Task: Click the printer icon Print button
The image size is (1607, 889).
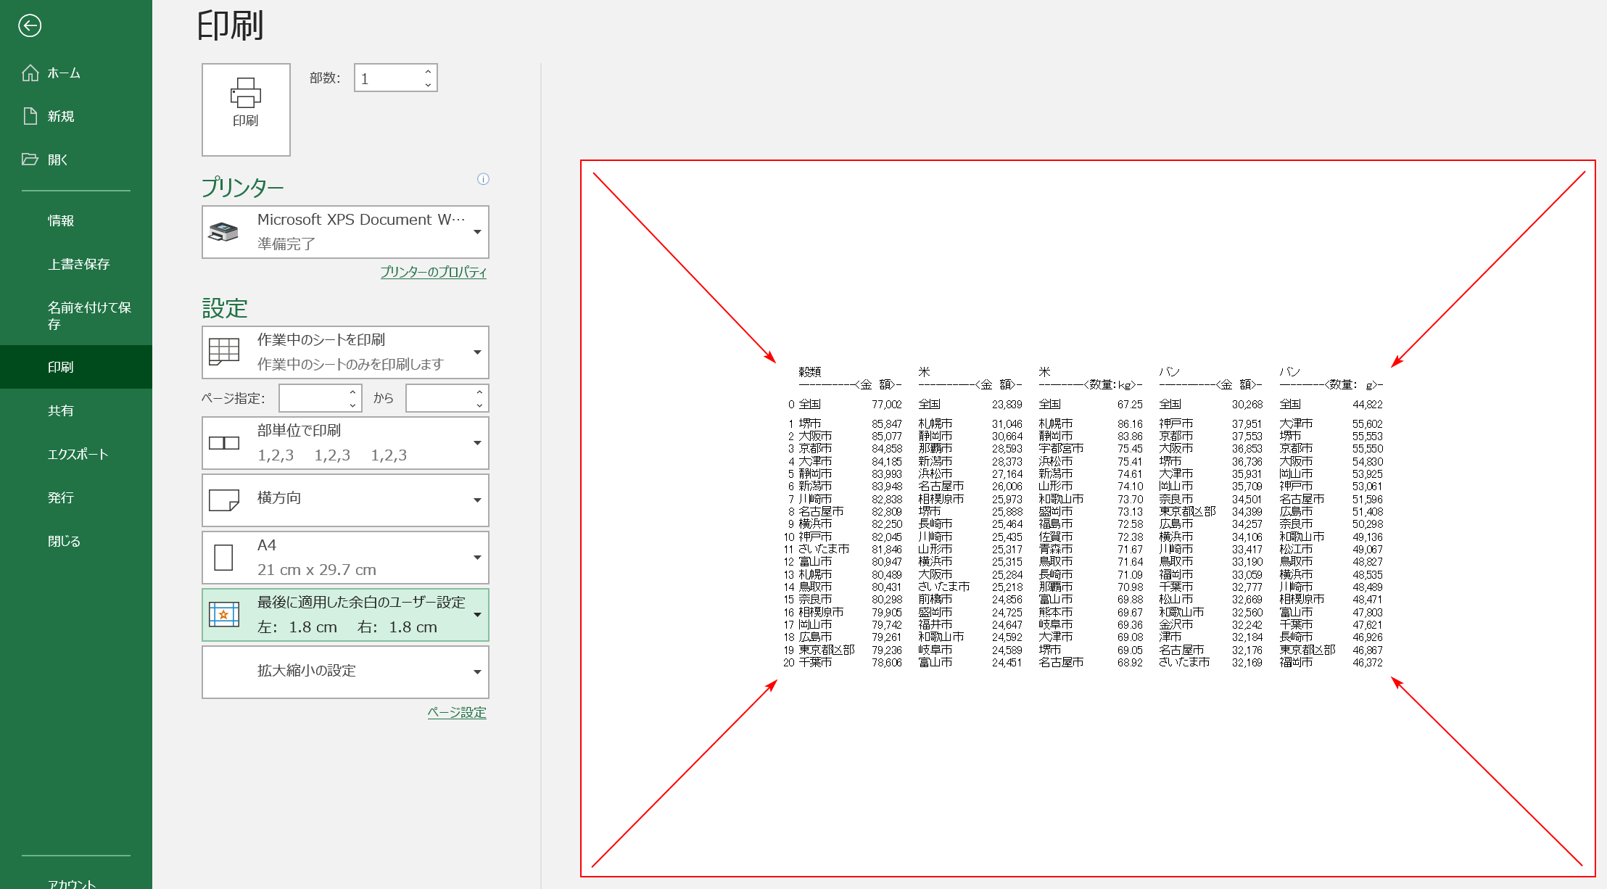Action: (x=246, y=109)
